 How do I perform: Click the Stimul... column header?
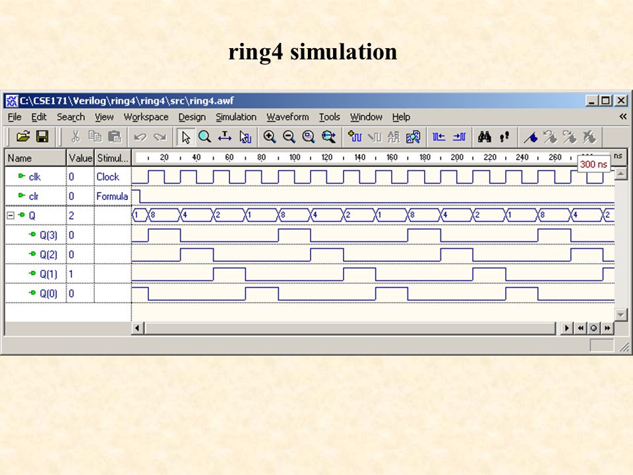click(x=113, y=158)
